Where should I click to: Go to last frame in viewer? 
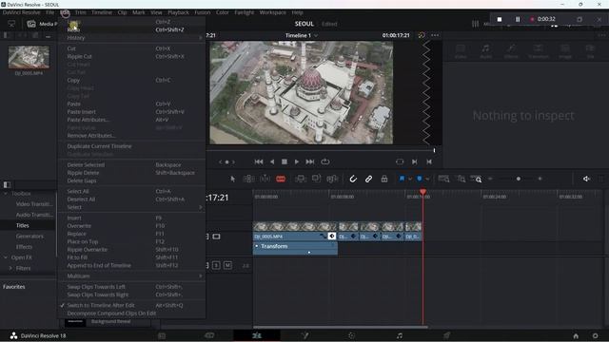310,161
